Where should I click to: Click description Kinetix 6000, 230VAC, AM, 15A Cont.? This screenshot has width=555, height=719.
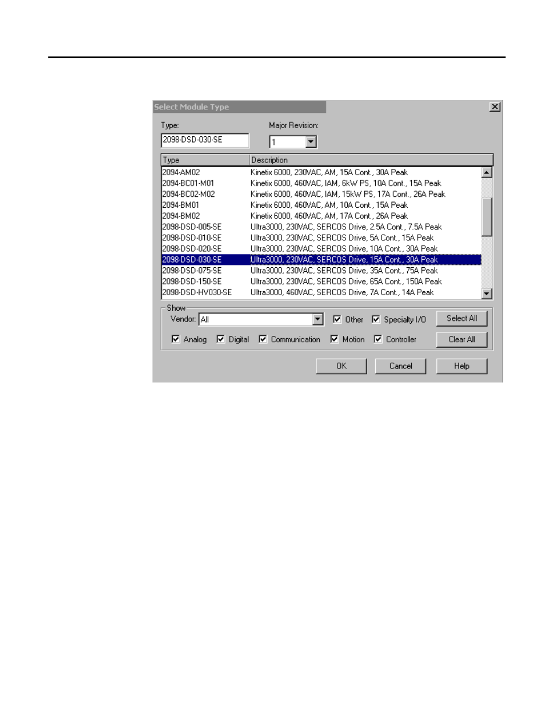[x=329, y=172]
